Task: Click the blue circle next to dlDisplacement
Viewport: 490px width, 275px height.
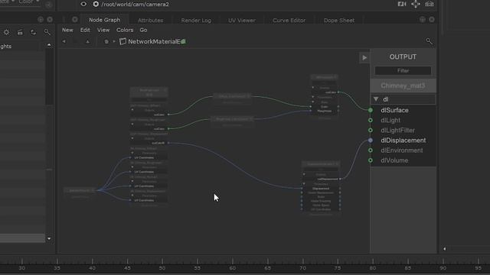Action: click(371, 141)
